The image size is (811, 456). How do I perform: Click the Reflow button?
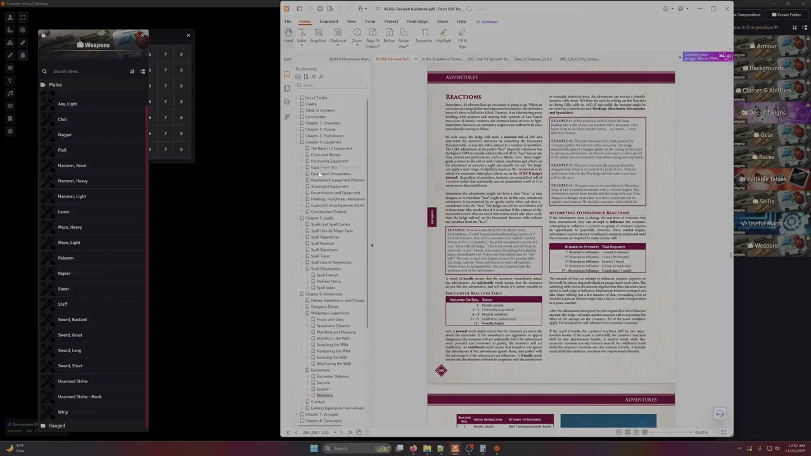coord(389,35)
